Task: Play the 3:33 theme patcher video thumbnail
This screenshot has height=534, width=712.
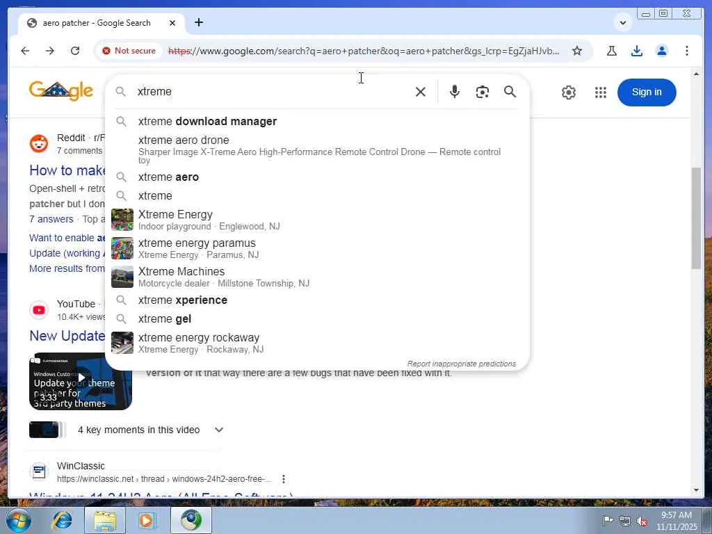Action: (x=81, y=382)
